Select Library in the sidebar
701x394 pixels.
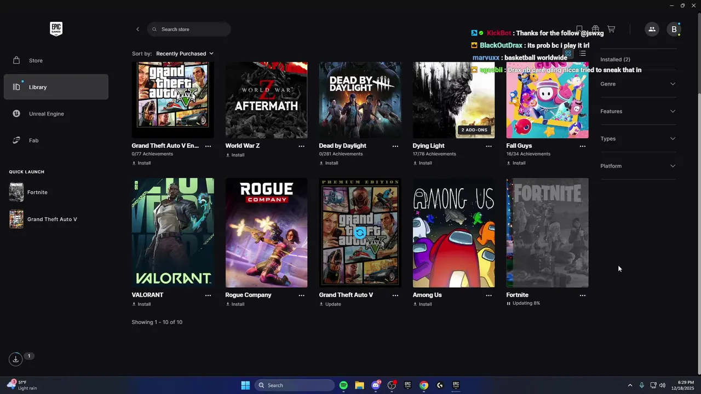pyautogui.click(x=56, y=87)
